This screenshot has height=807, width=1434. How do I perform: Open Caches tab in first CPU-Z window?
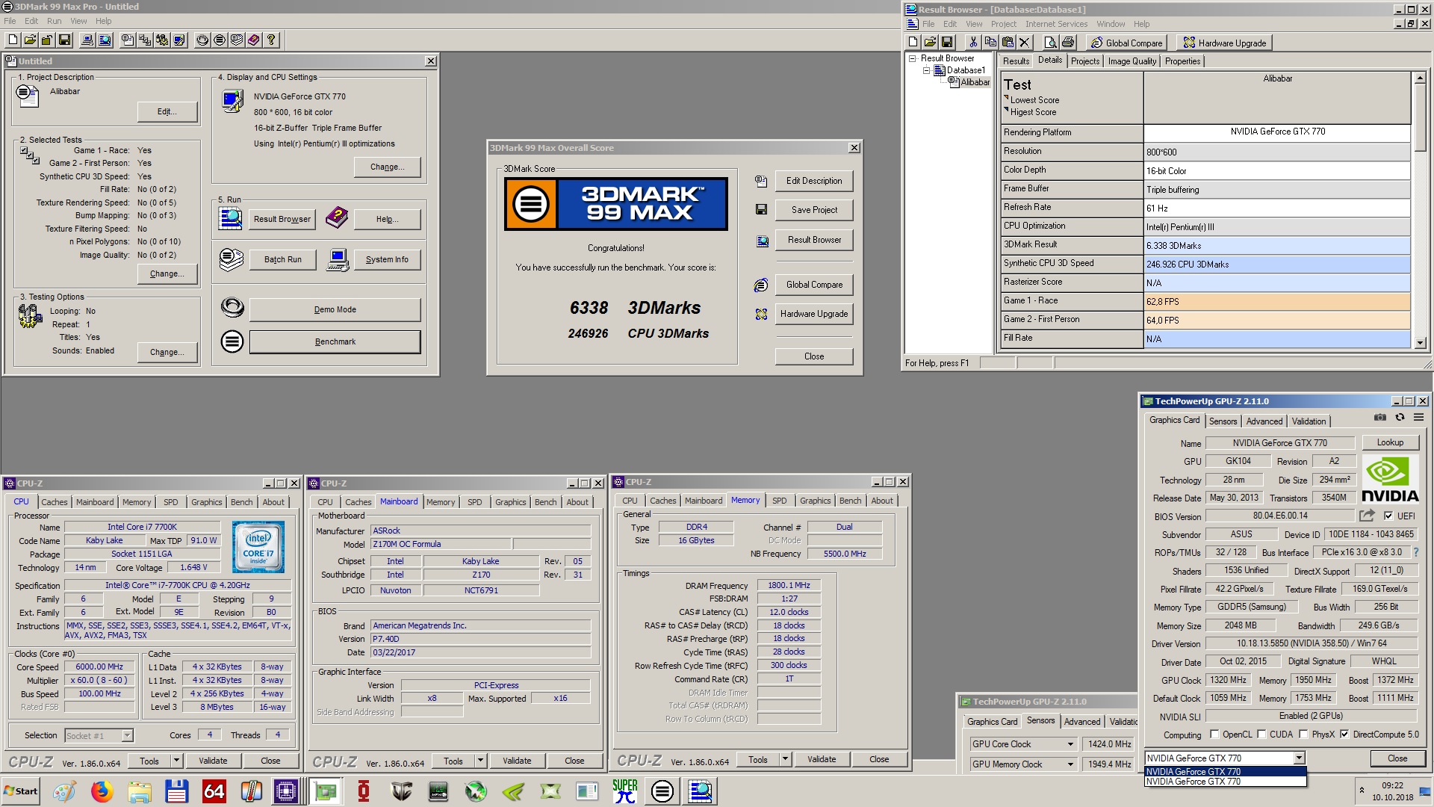coord(54,502)
